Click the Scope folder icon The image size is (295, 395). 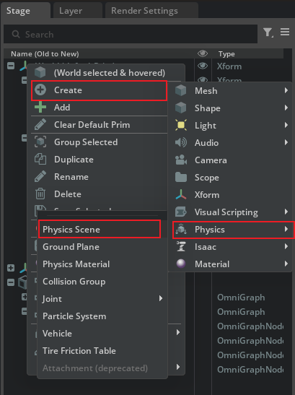point(181,177)
